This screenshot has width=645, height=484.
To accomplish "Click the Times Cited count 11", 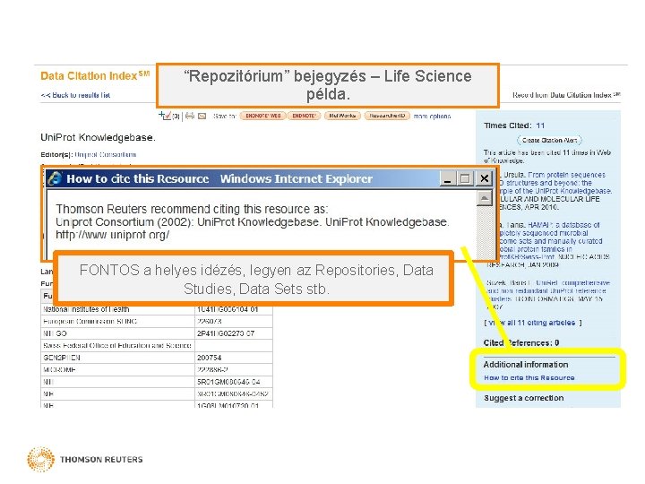I will tap(540, 125).
